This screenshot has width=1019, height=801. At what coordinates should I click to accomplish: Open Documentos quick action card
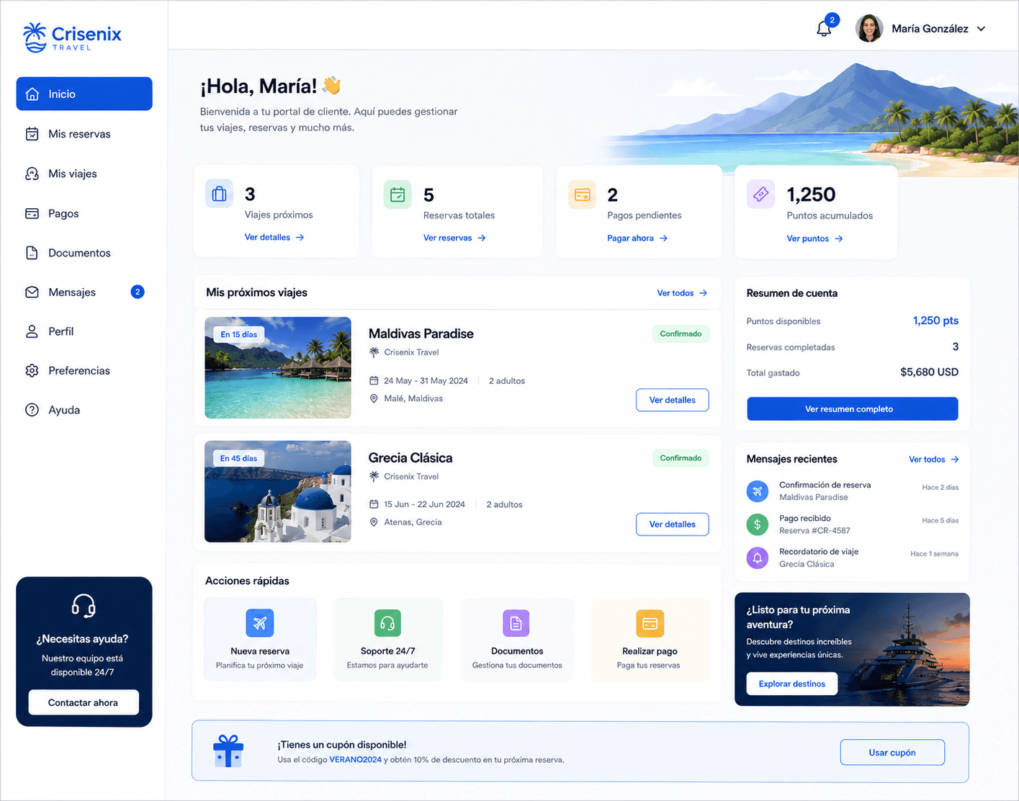(x=517, y=640)
